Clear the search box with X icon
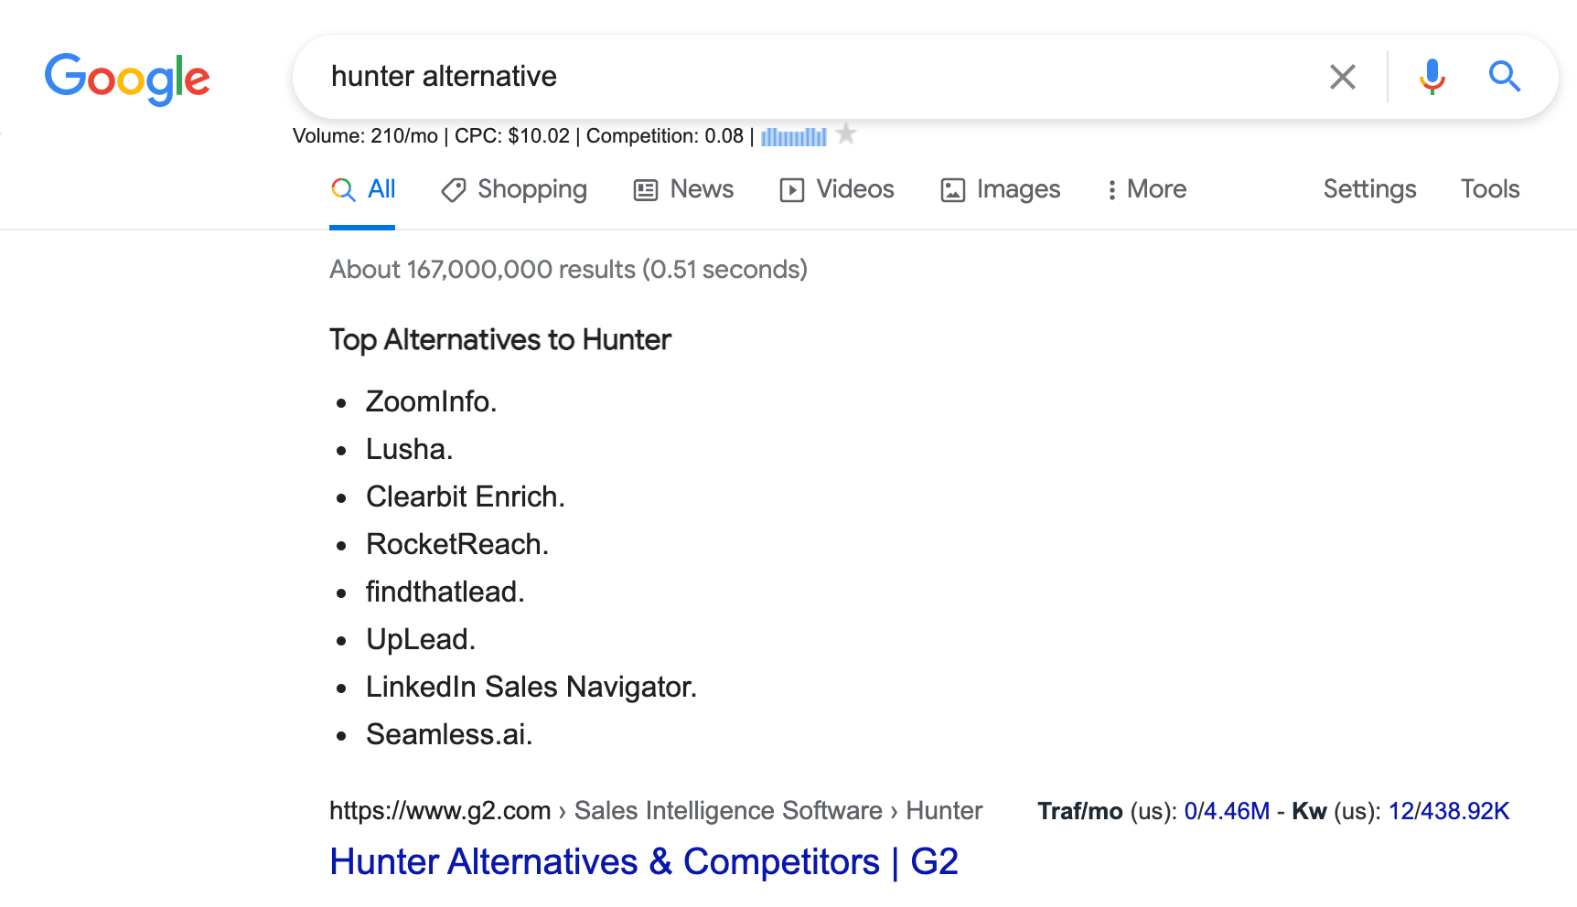 coord(1342,77)
